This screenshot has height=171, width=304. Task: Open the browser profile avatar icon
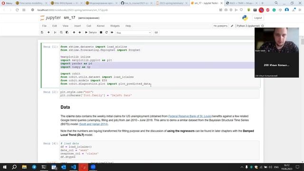[x=287, y=10]
